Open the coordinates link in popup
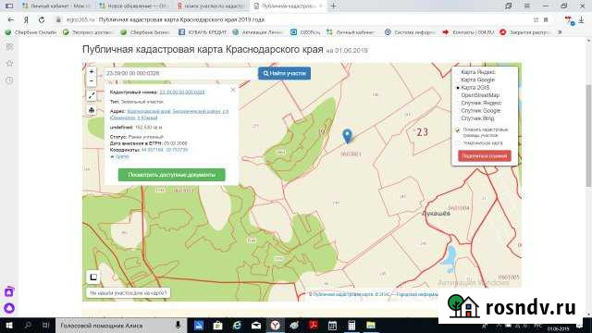This screenshot has width=592, height=333. coord(165,150)
